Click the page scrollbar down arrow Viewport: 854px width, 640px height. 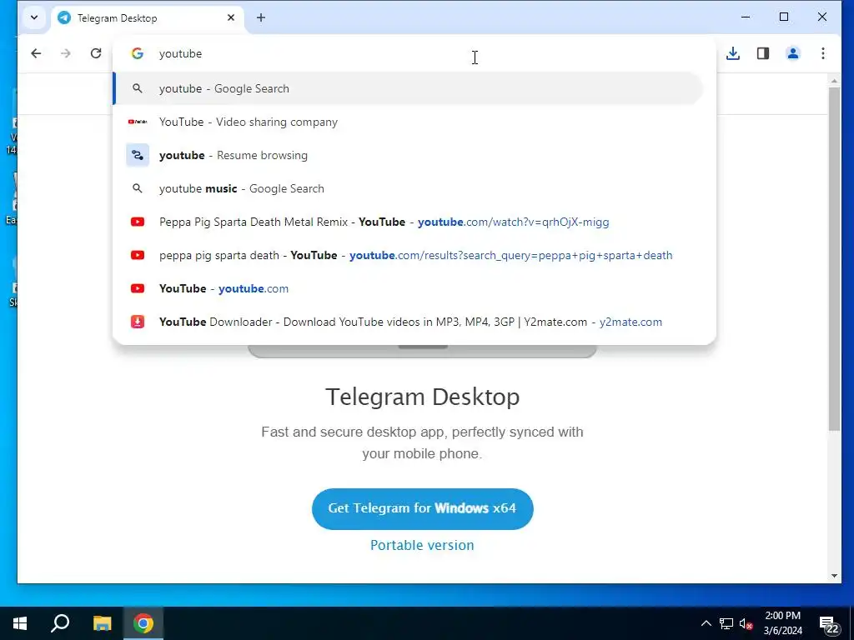pos(834,576)
